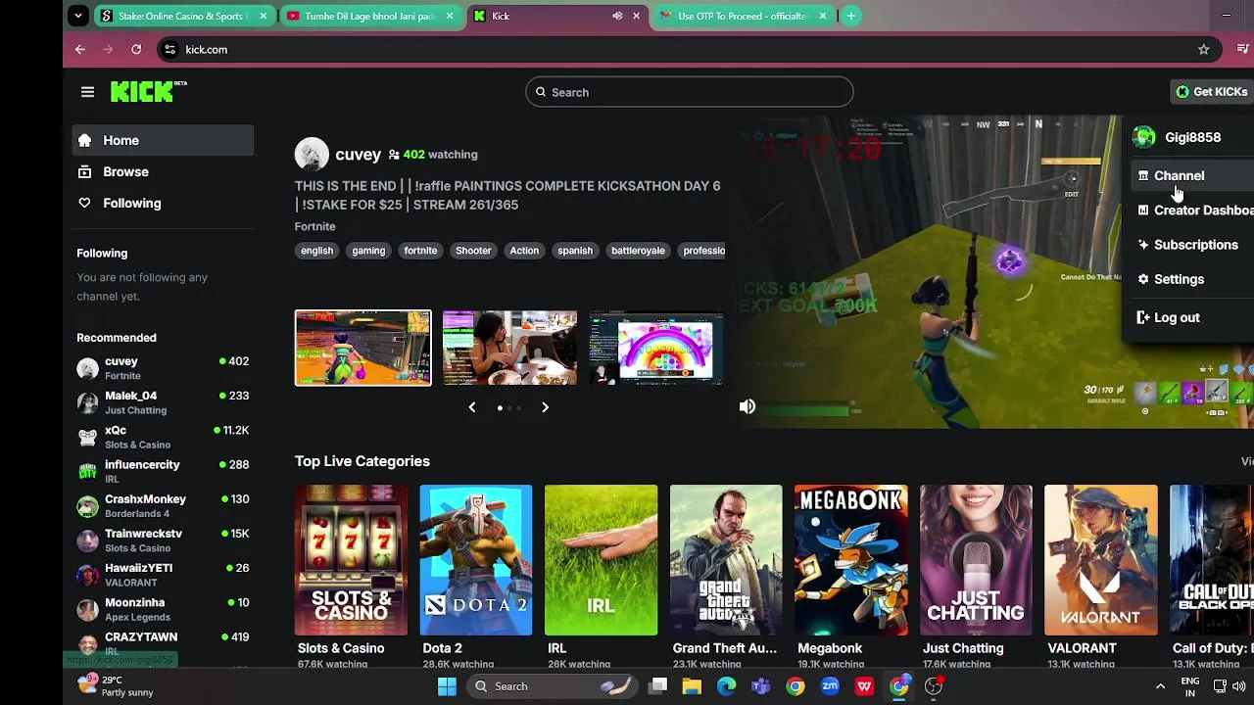
Task: Click influencercity avatar in Recommended
Action: [88, 471]
